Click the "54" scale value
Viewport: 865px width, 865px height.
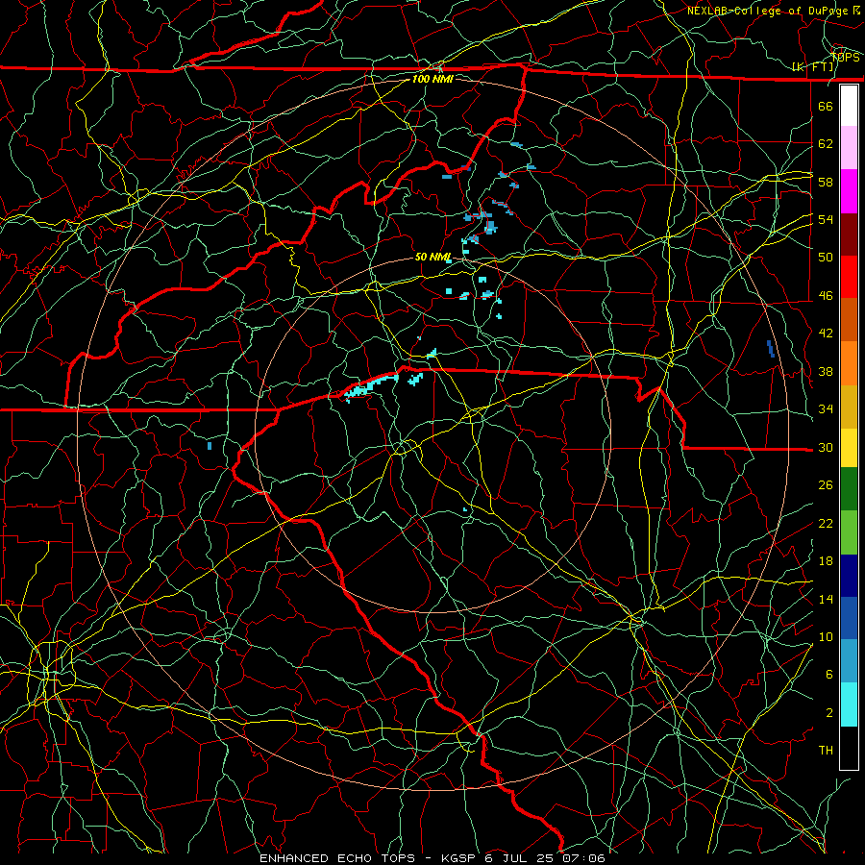[826, 219]
